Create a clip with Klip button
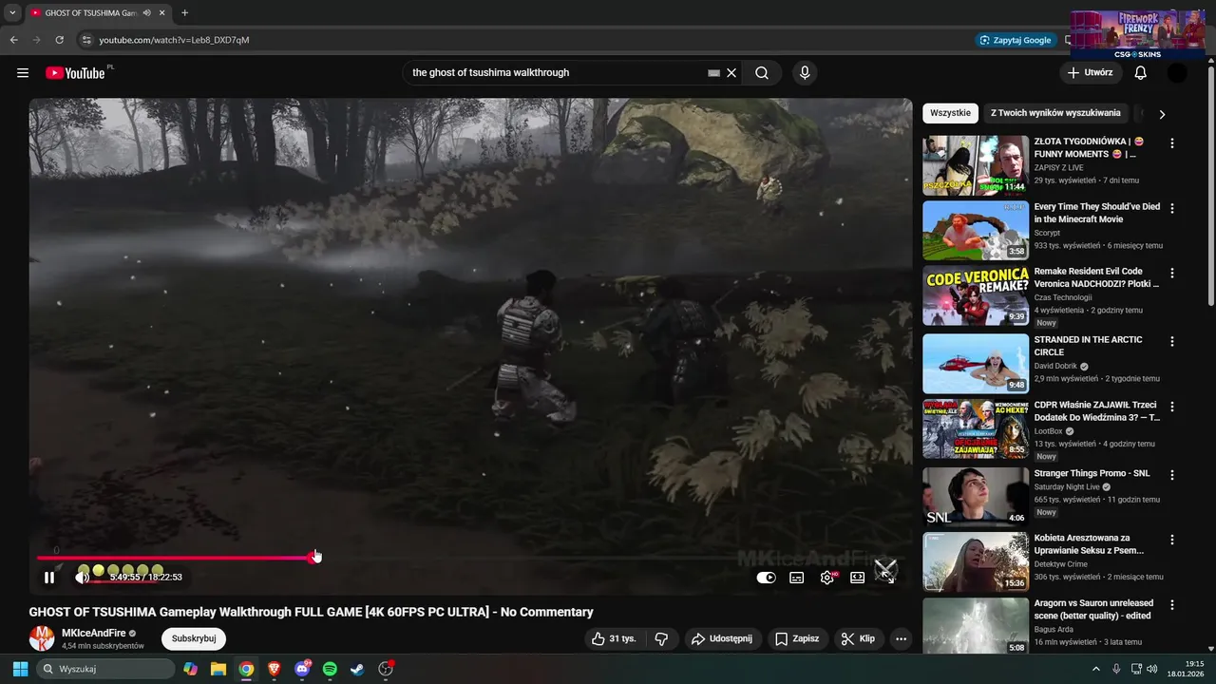The image size is (1216, 684). click(x=858, y=639)
